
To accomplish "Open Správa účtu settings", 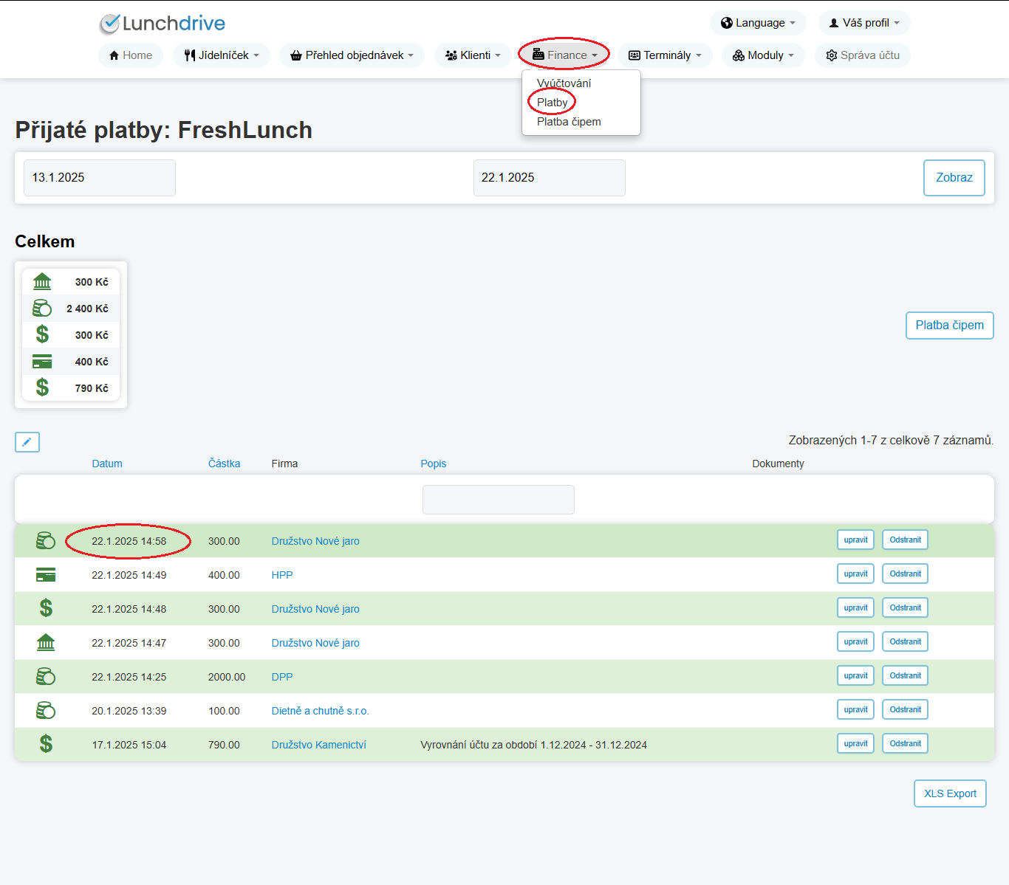I will pyautogui.click(x=863, y=55).
